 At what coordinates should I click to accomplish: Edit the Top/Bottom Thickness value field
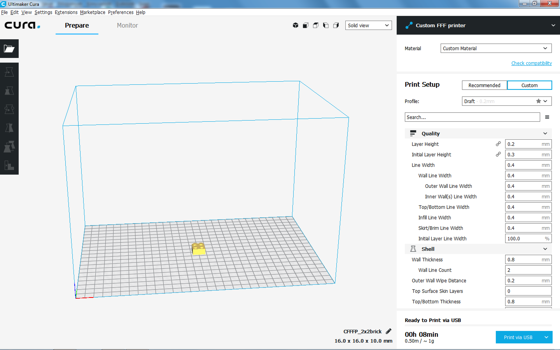[x=528, y=301]
